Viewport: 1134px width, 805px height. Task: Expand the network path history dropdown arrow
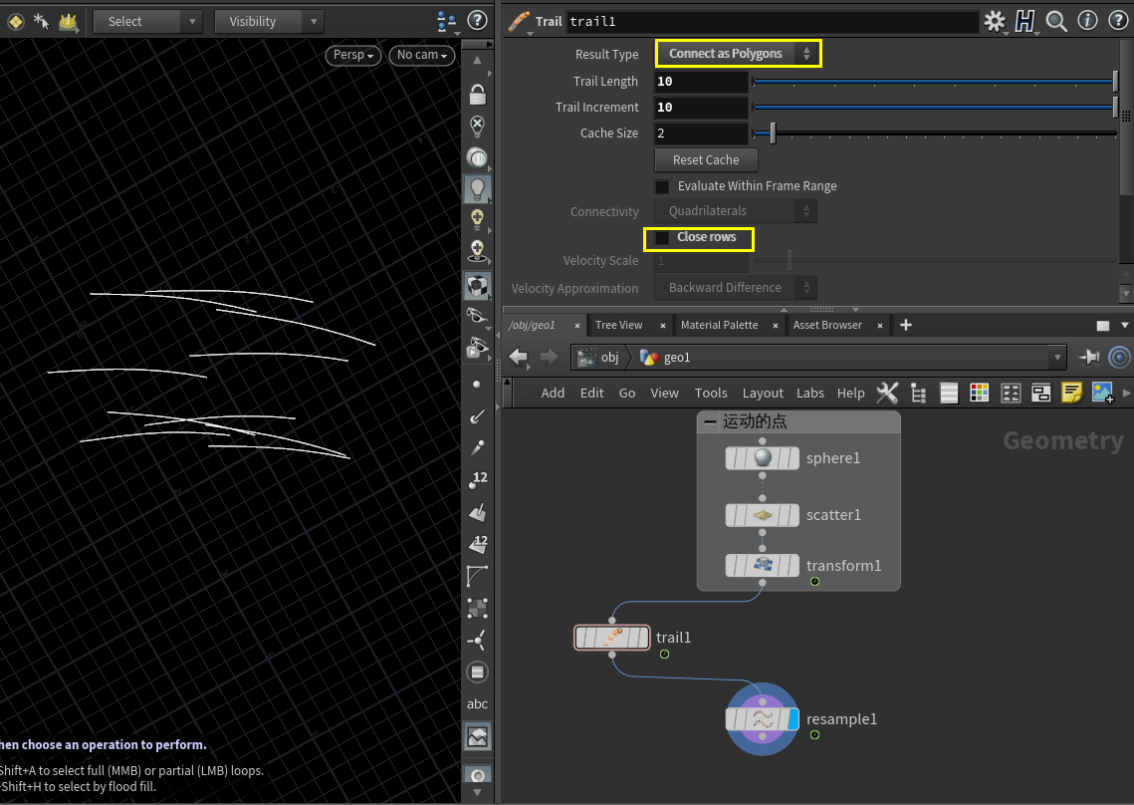(1057, 357)
